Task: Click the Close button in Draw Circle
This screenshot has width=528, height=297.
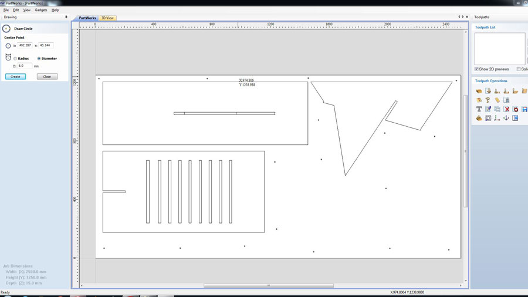Action: (x=47, y=77)
